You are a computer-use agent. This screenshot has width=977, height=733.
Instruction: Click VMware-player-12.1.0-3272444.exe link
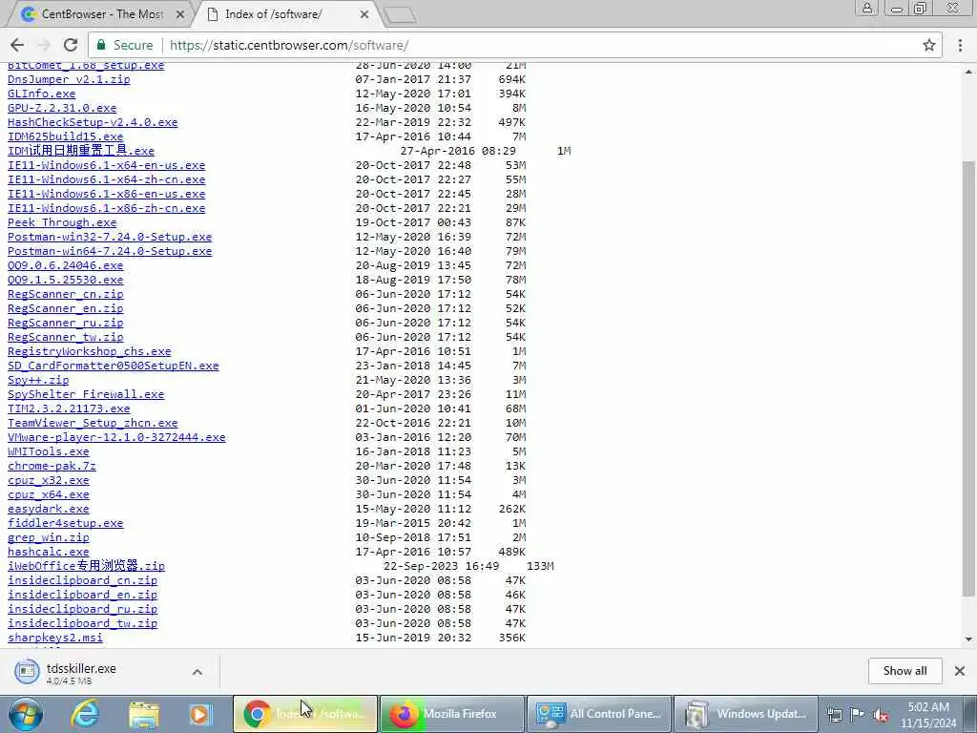[x=116, y=437]
